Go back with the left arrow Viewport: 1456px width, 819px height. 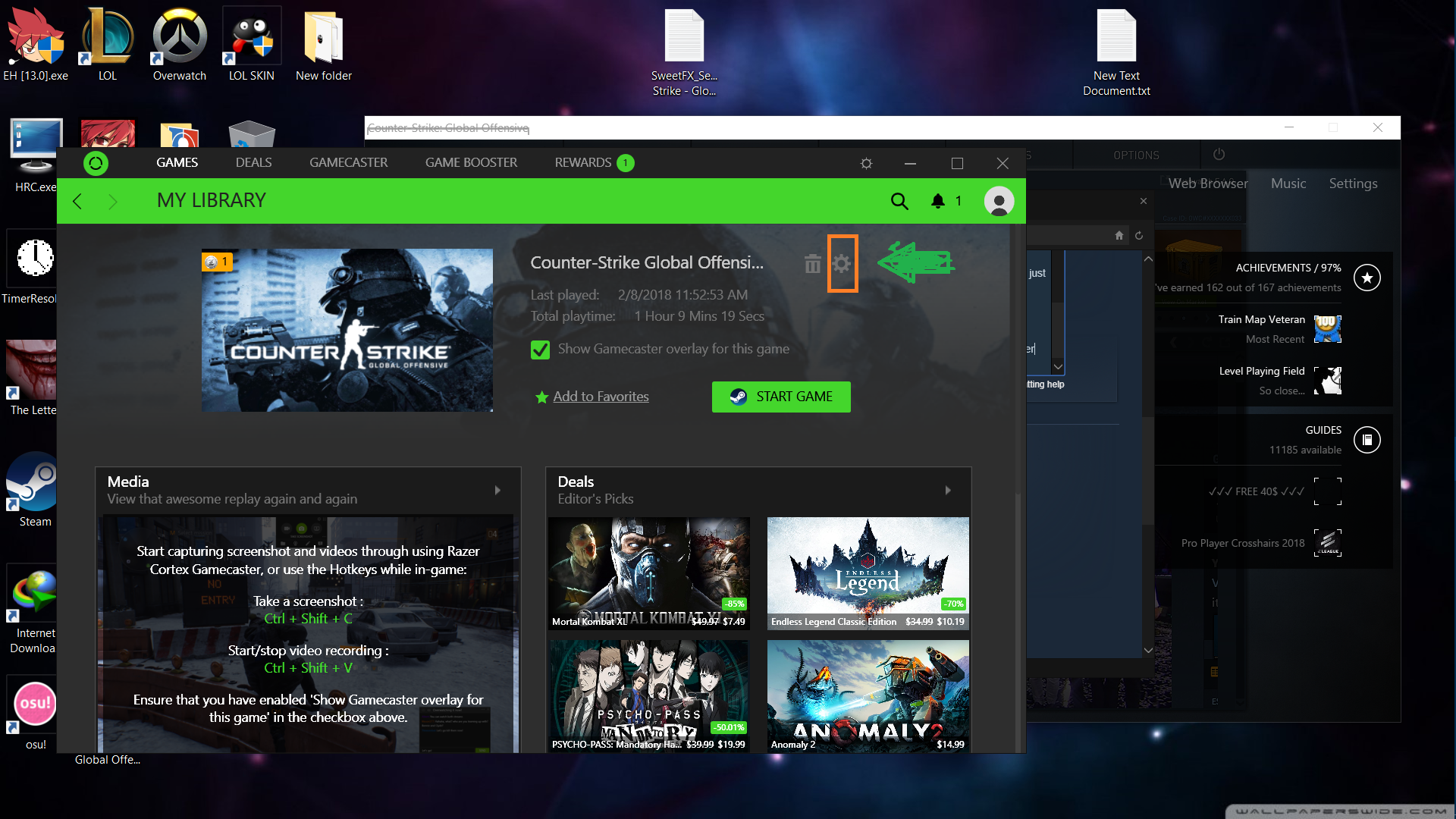[77, 201]
